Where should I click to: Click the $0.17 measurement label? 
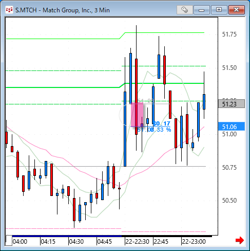[x=162, y=123]
